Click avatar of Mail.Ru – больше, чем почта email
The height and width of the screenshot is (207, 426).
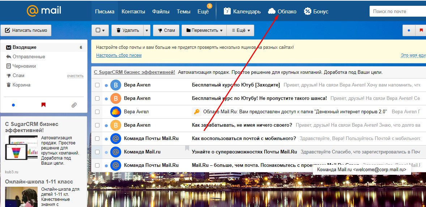(x=115, y=165)
